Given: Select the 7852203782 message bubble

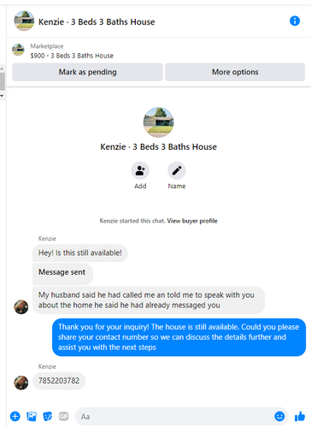Looking at the screenshot, I should 59,381.
